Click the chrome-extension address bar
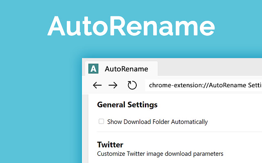The width and height of the screenshot is (262, 163). pos(203,85)
